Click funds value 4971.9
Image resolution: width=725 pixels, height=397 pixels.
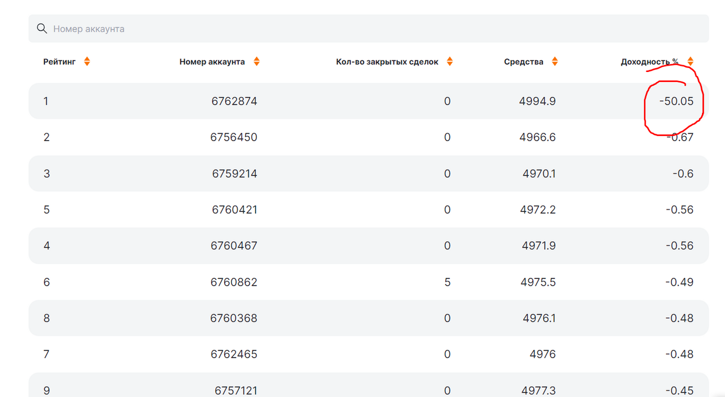coord(538,246)
